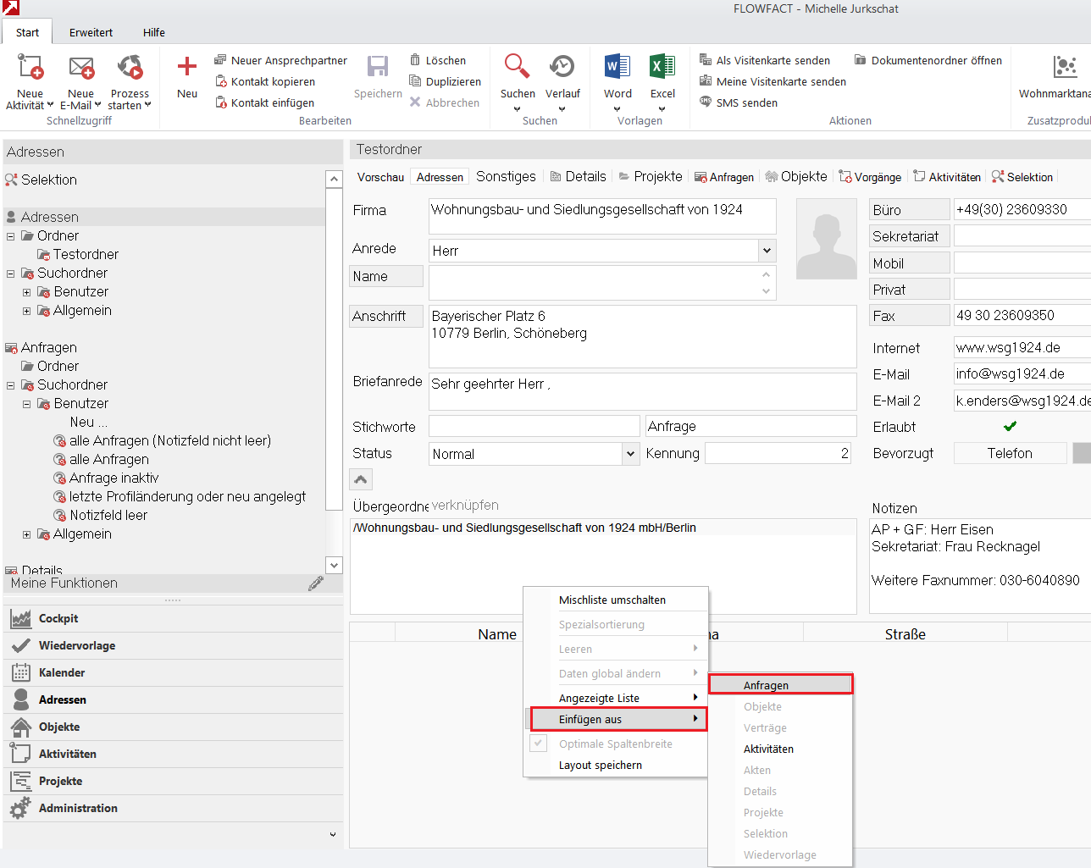This screenshot has width=1091, height=868.
Task: Click Telefon preferred contact button
Action: pyautogui.click(x=1010, y=453)
